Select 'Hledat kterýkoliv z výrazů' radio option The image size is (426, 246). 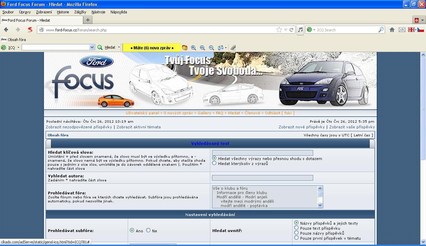pos(214,163)
